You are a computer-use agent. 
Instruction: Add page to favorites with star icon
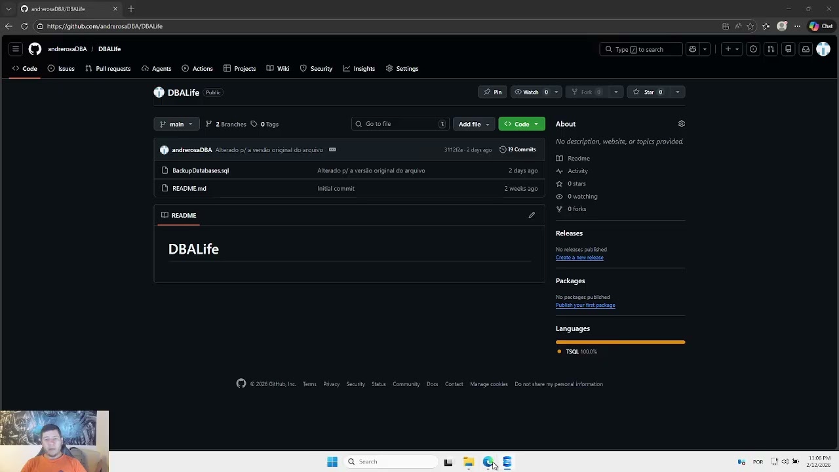[x=751, y=26]
